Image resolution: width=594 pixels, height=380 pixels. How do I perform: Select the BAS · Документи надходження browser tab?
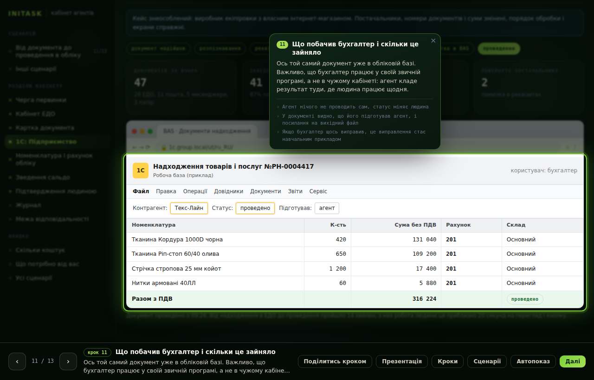click(x=207, y=131)
